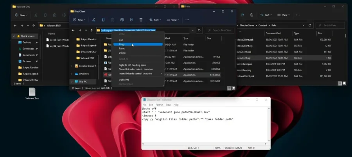352x157 pixels.
Task: Open the New dropdown in Riot Client toolbar
Action: (79, 20)
